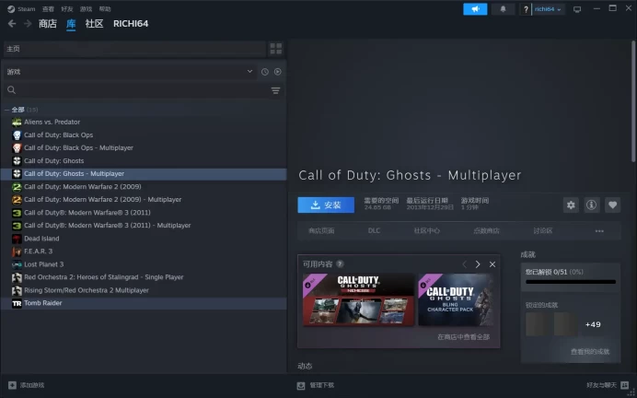Go back with the left arrow
The image size is (637, 398).
coord(12,24)
